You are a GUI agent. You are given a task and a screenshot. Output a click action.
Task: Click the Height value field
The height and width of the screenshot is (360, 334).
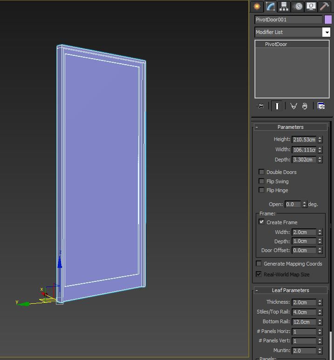coord(304,140)
